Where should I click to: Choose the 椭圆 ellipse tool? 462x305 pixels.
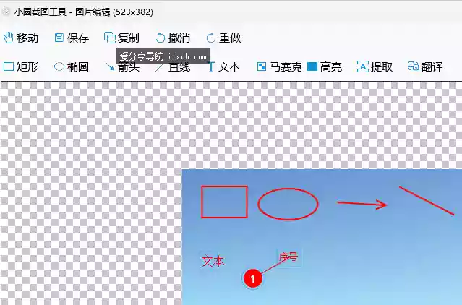click(72, 66)
